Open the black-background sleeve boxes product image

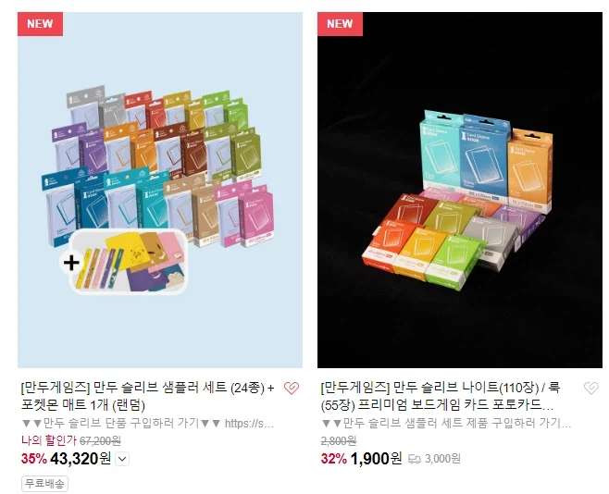[460, 190]
